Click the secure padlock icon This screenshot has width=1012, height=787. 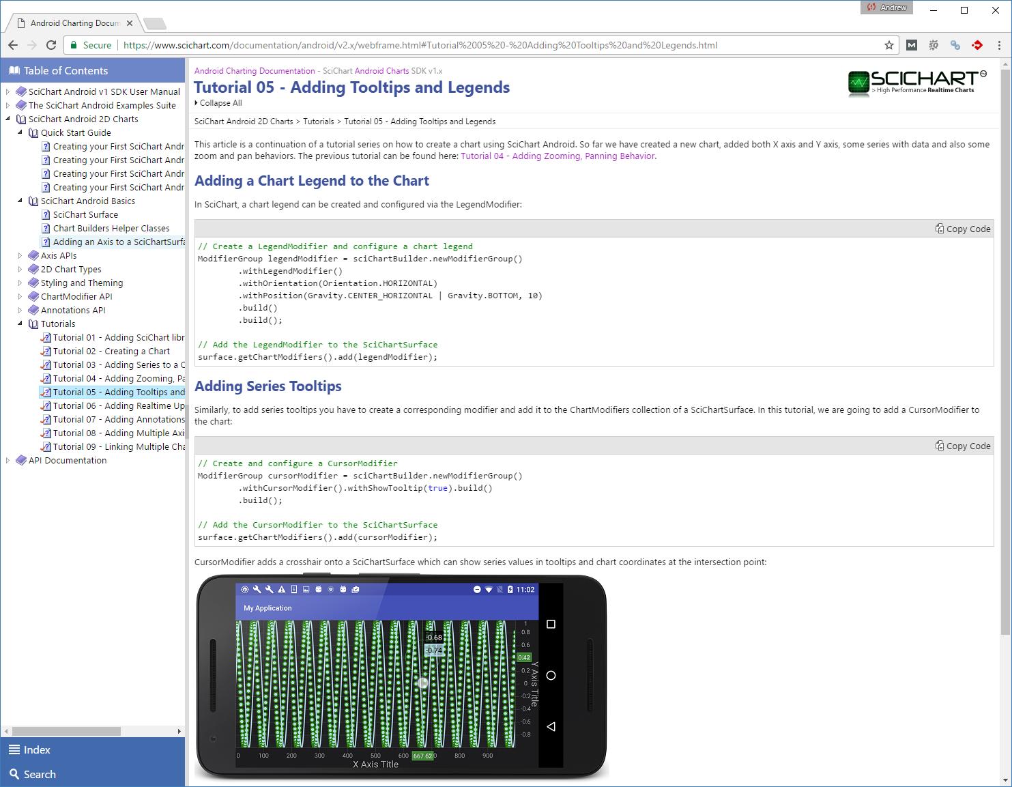[74, 45]
